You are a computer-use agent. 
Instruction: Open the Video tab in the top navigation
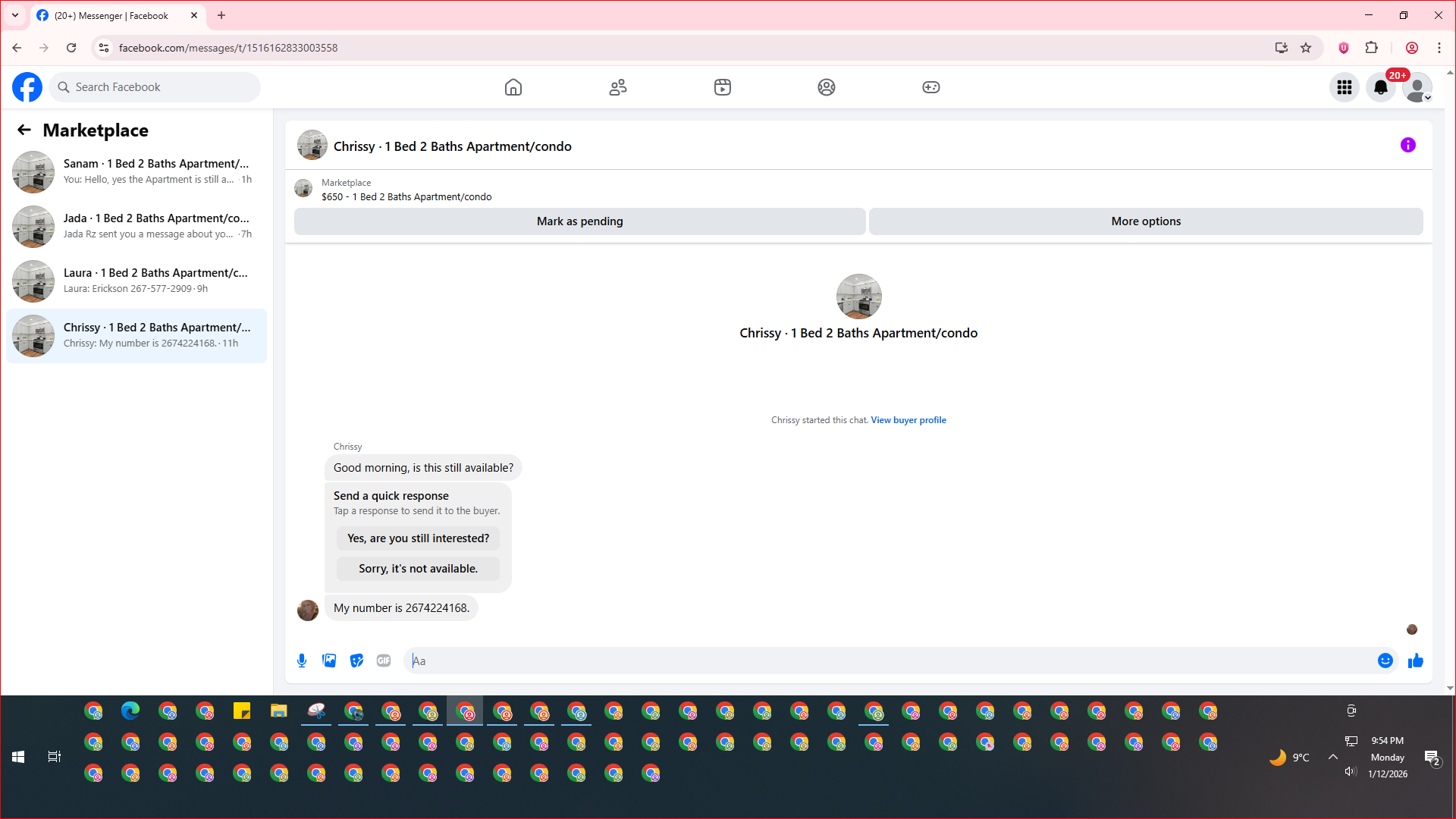coord(722,87)
